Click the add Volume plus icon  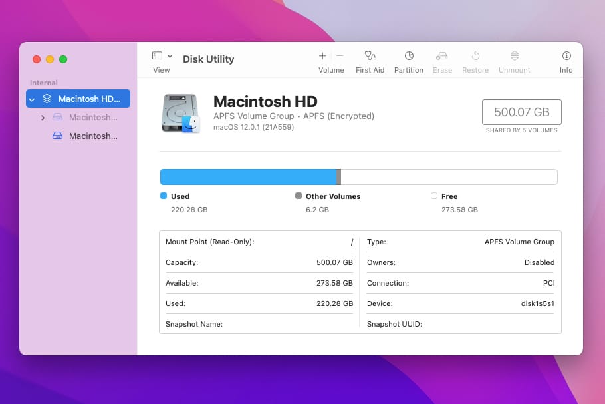[x=322, y=56]
